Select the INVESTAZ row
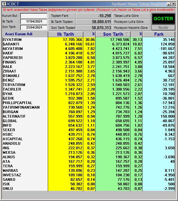 [x=89, y=175]
